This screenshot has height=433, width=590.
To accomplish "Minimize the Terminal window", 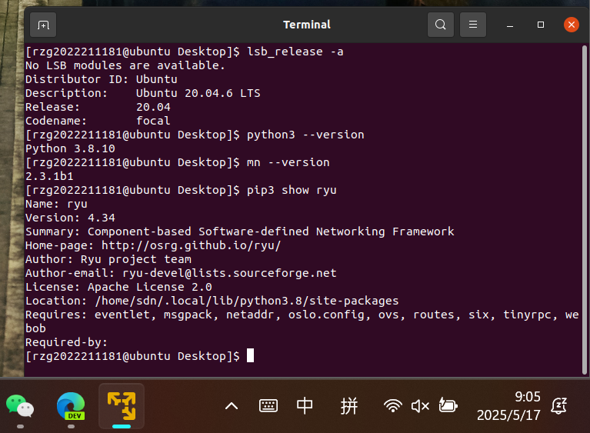I will [510, 25].
